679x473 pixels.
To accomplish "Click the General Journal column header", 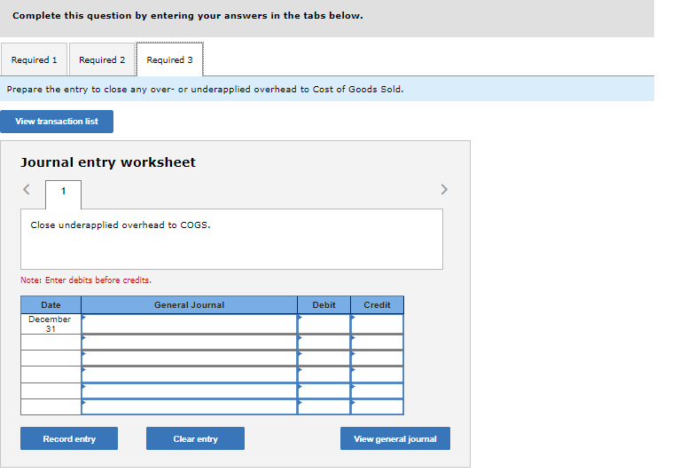I will coord(189,304).
